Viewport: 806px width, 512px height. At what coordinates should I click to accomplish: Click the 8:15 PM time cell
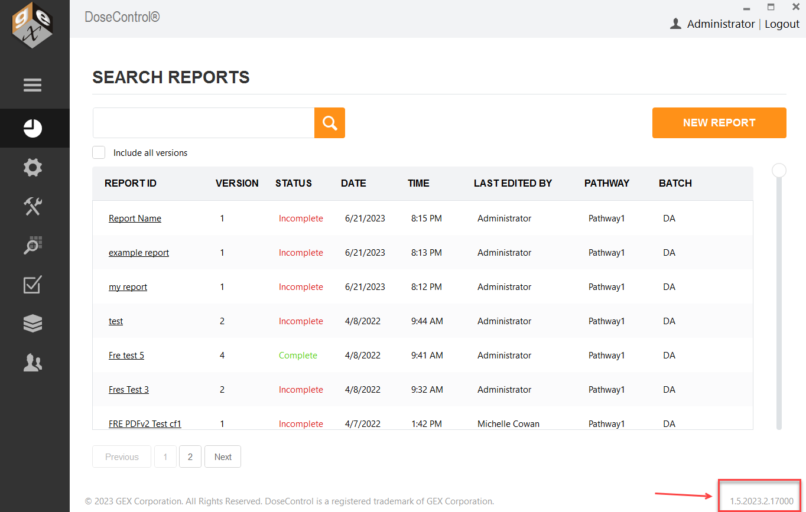pos(427,219)
